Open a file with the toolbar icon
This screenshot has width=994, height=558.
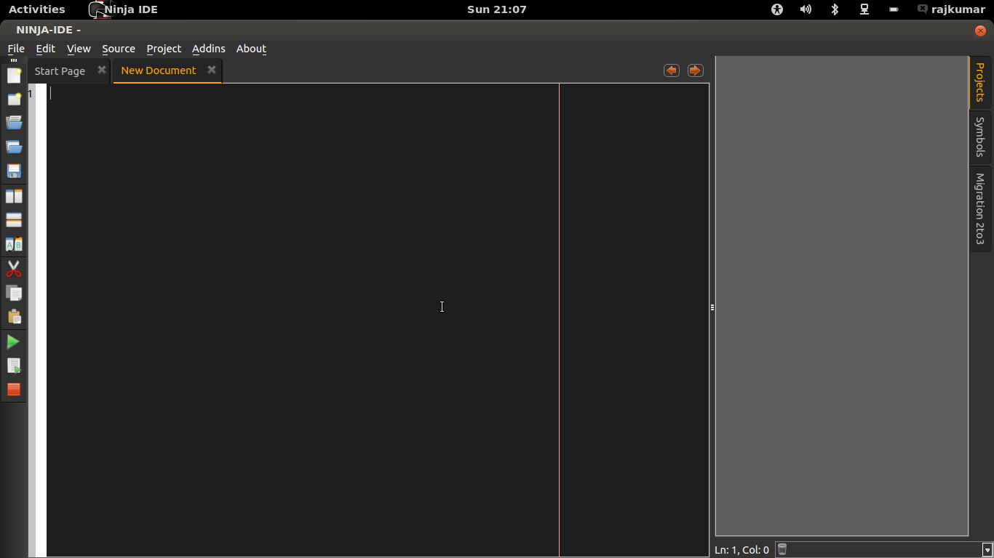click(13, 122)
